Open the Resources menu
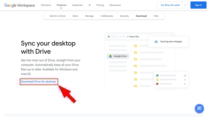Screen dimensions: 208x117 pos(115,5)
